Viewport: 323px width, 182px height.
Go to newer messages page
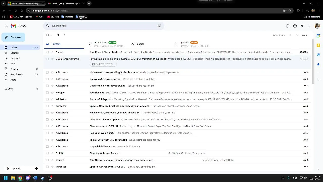[x=290, y=35]
